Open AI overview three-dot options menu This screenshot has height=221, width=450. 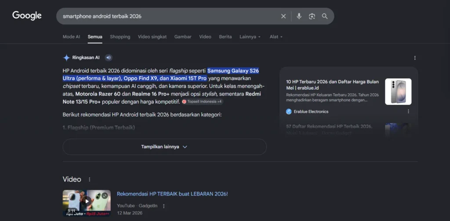[x=415, y=58]
